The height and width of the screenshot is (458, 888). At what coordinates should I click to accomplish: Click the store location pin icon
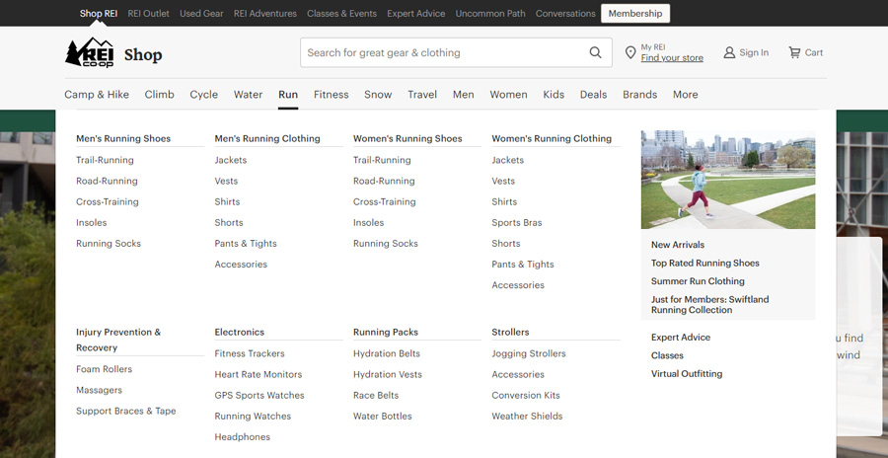pyautogui.click(x=630, y=52)
